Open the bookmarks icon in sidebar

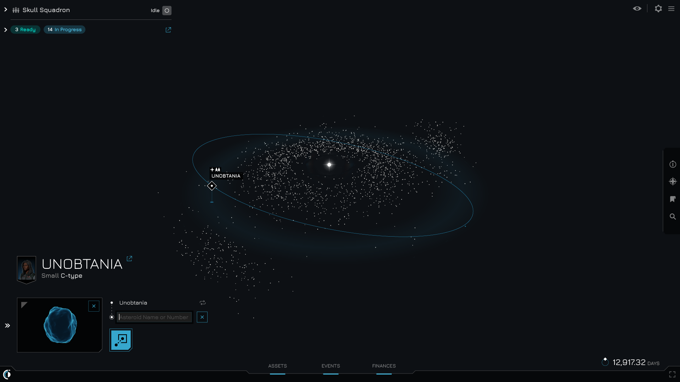click(x=673, y=199)
